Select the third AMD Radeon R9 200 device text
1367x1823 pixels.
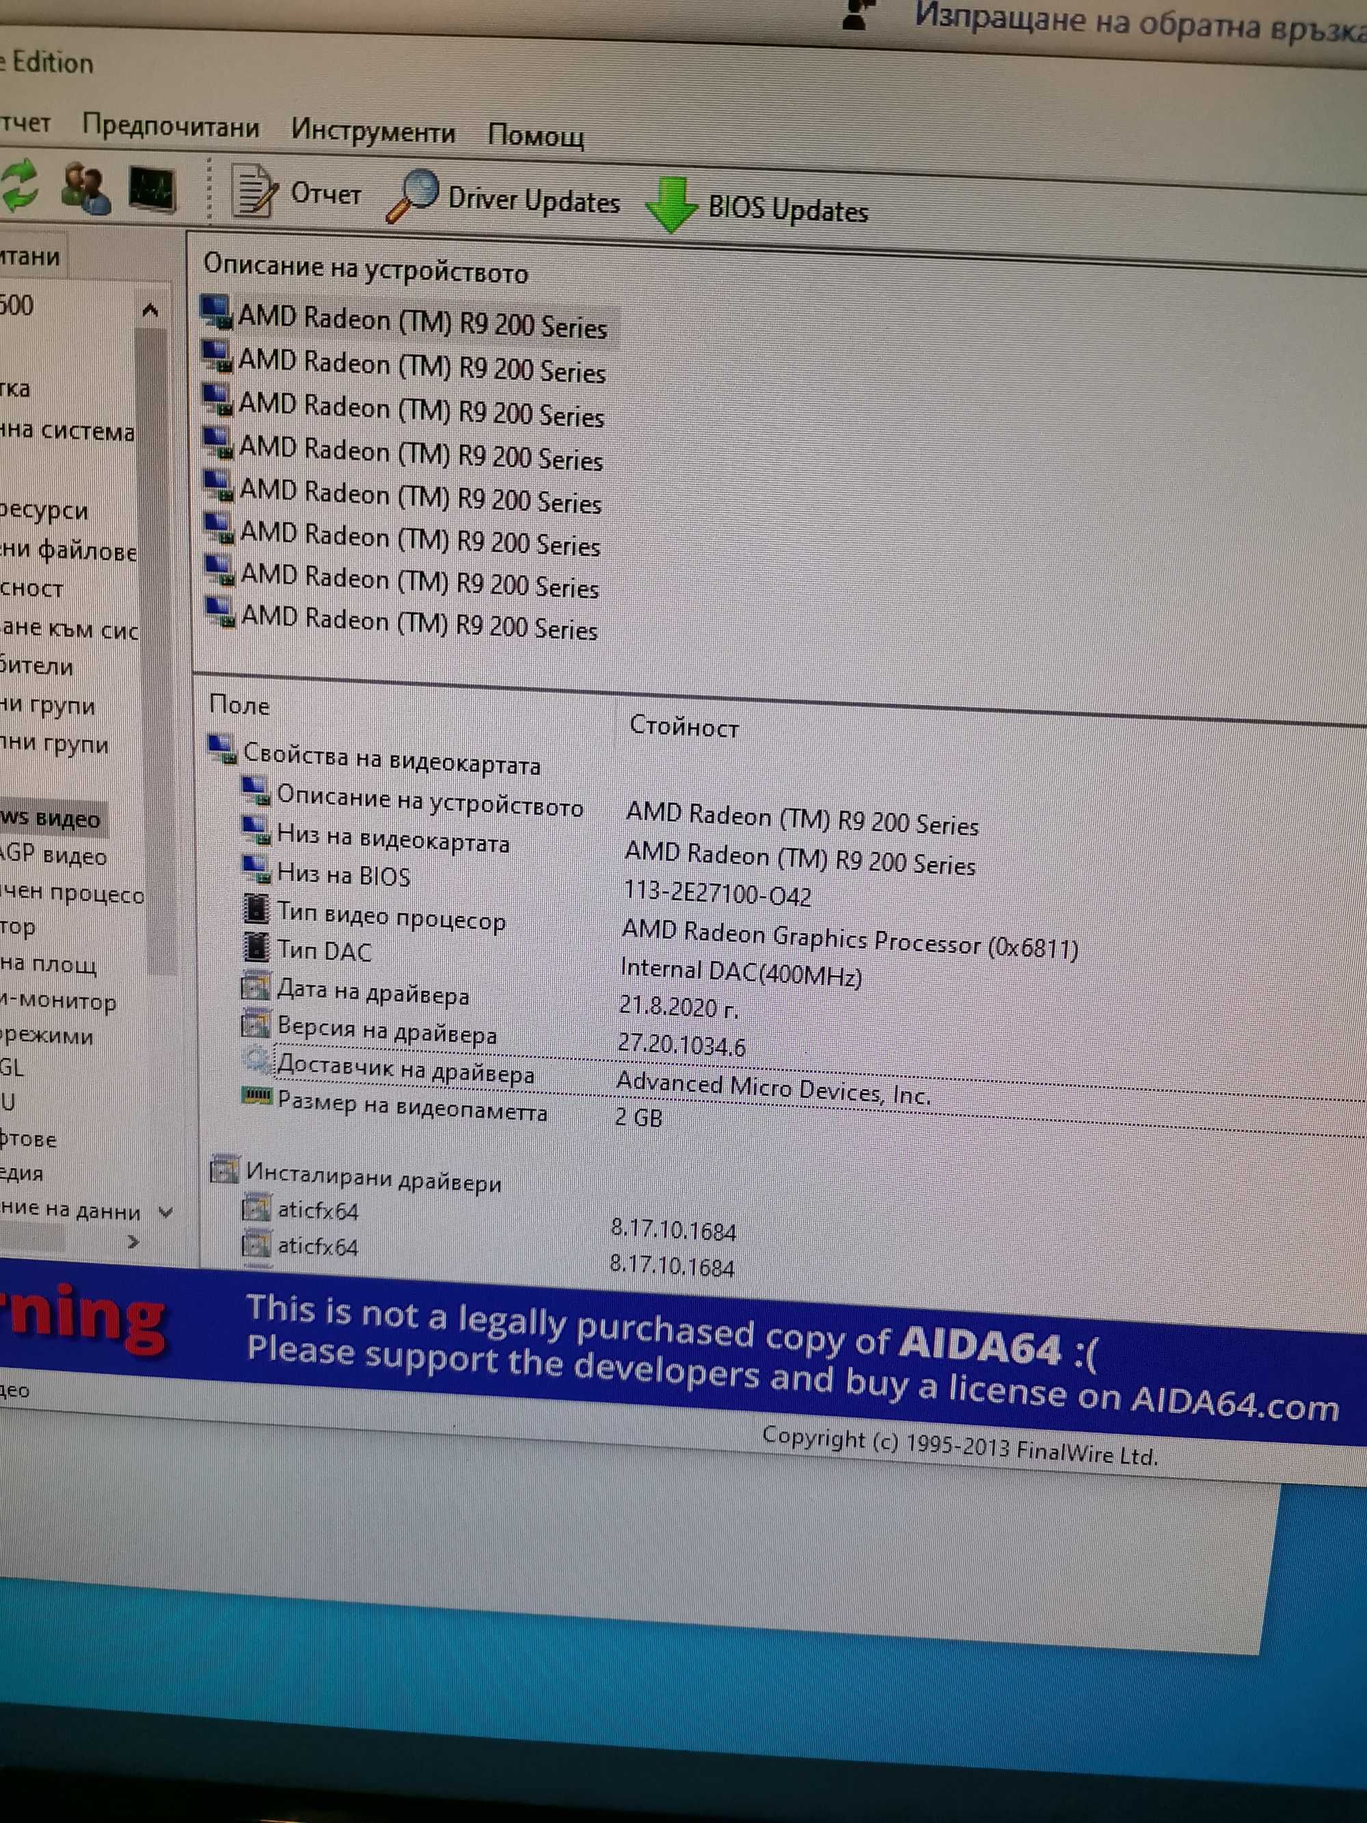tap(421, 410)
